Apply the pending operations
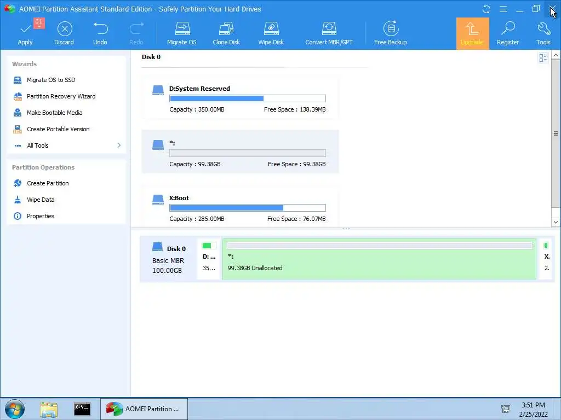The height and width of the screenshot is (420, 561). 25,33
